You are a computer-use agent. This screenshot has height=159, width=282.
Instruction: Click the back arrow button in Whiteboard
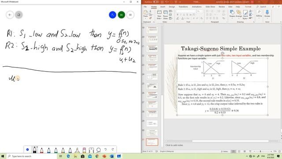pos(10,15)
